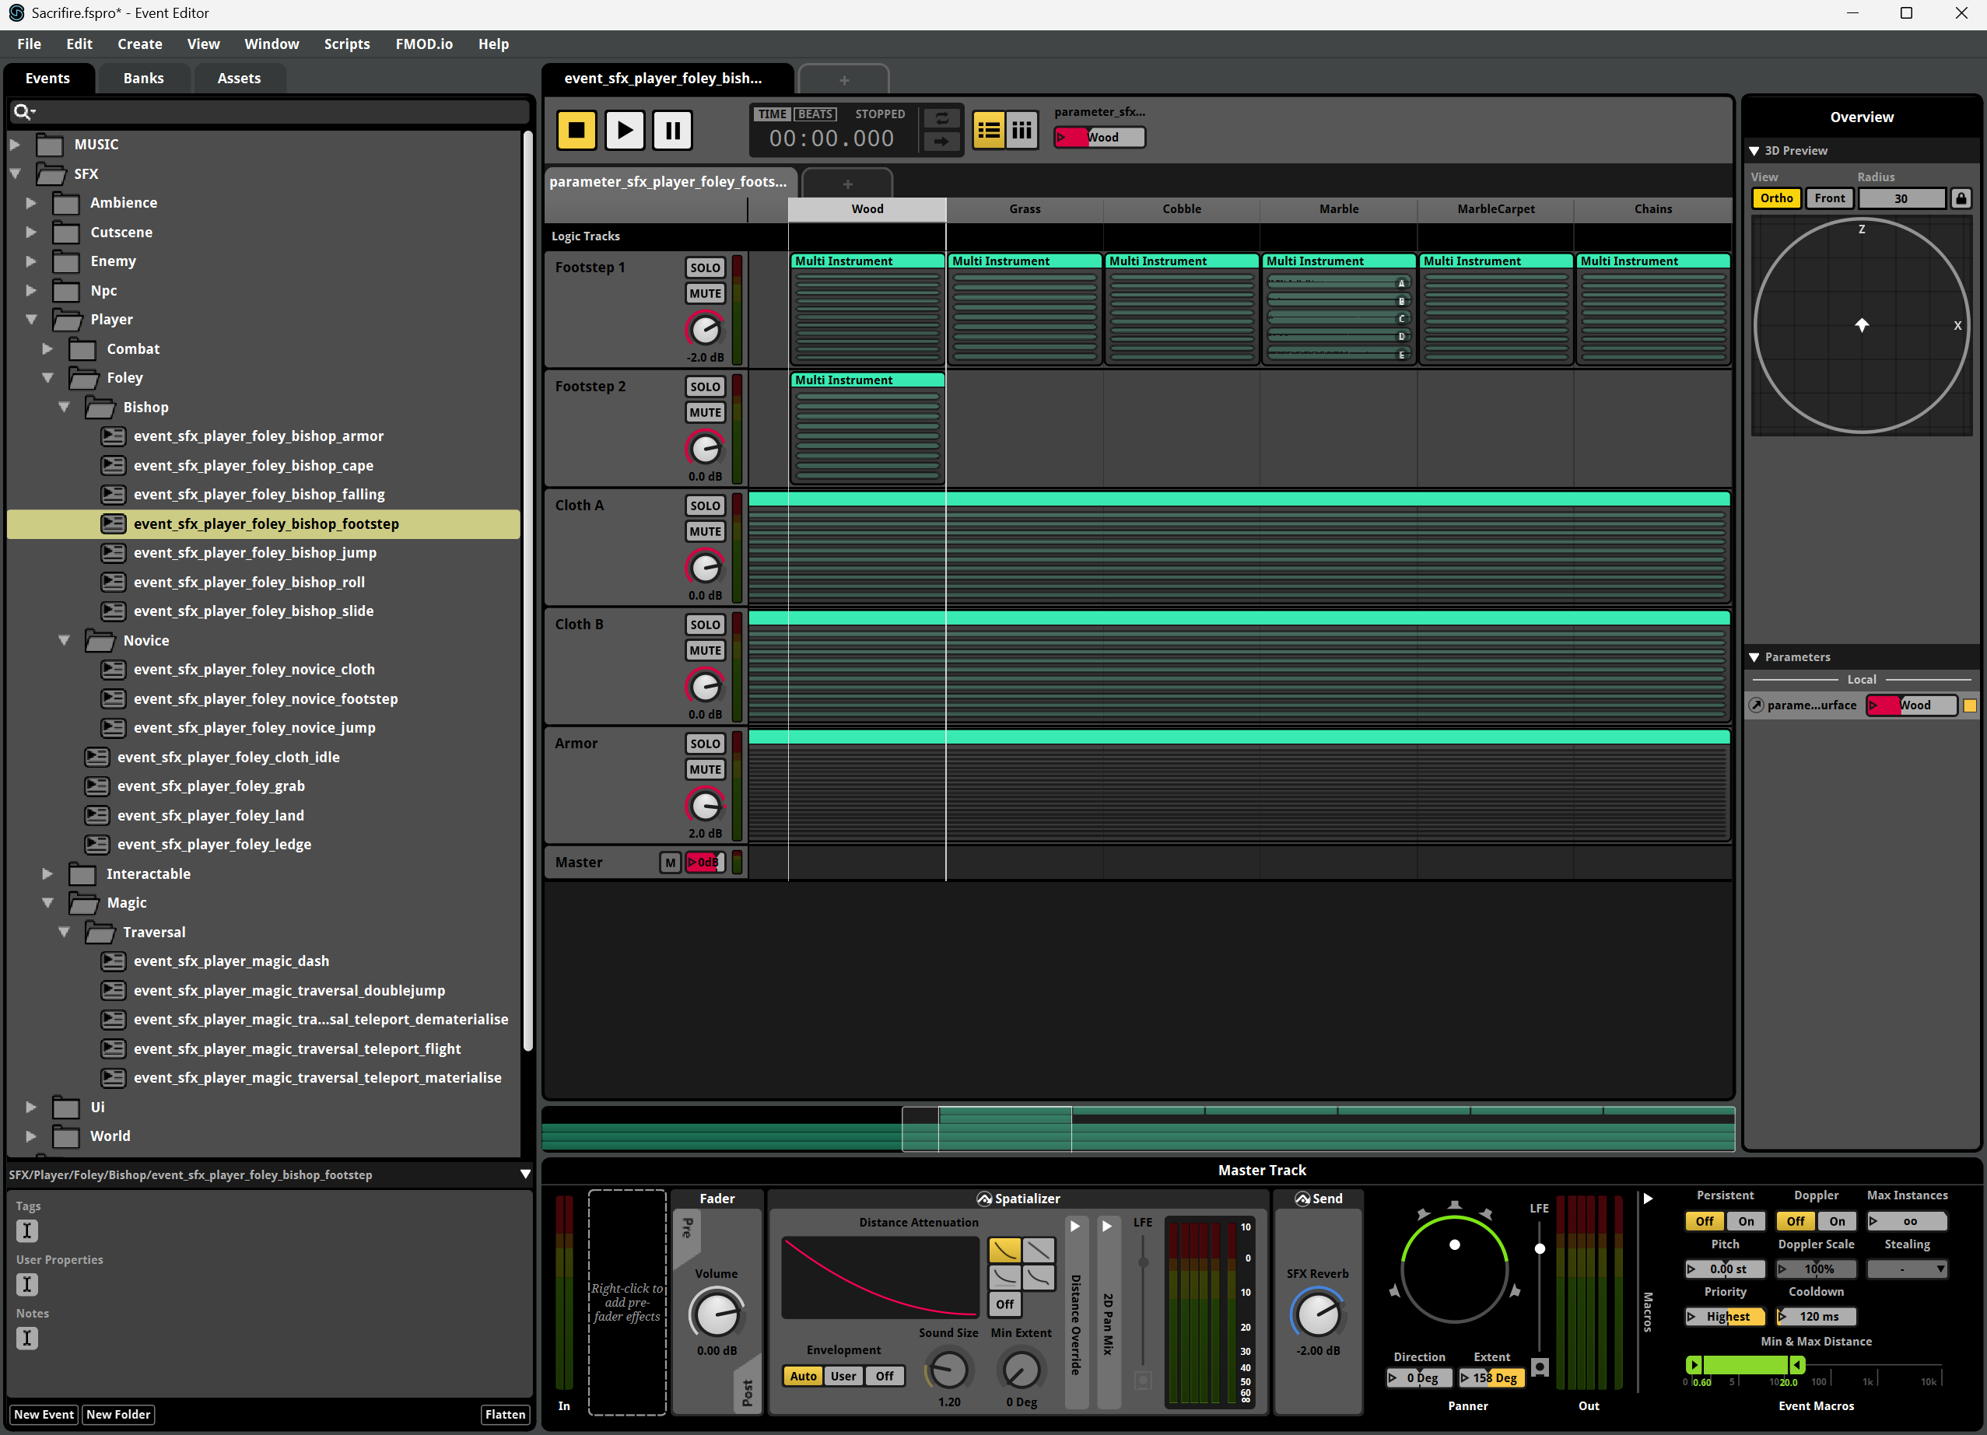The image size is (1987, 1435).
Task: Click the Footstep 2 volume knob
Action: 704,450
